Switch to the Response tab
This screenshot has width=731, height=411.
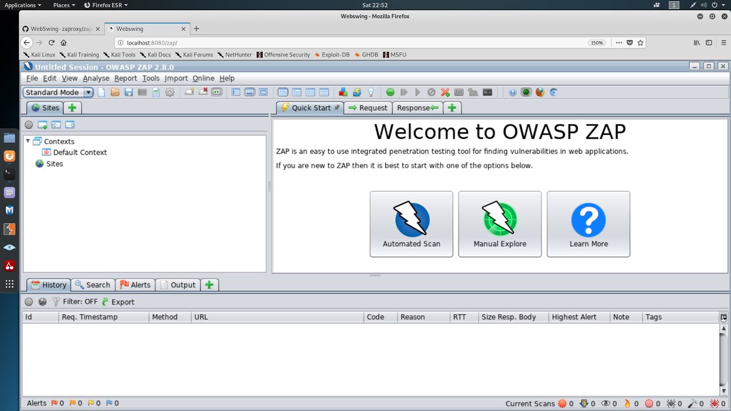417,108
